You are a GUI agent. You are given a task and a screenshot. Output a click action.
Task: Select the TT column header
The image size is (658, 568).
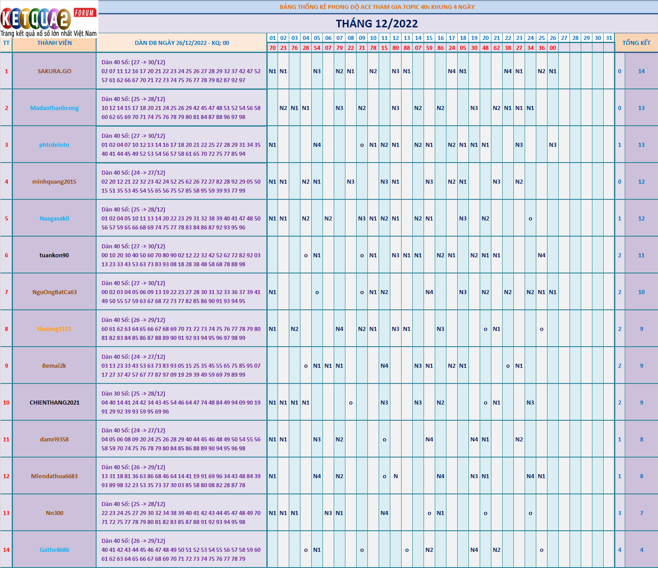[6, 43]
